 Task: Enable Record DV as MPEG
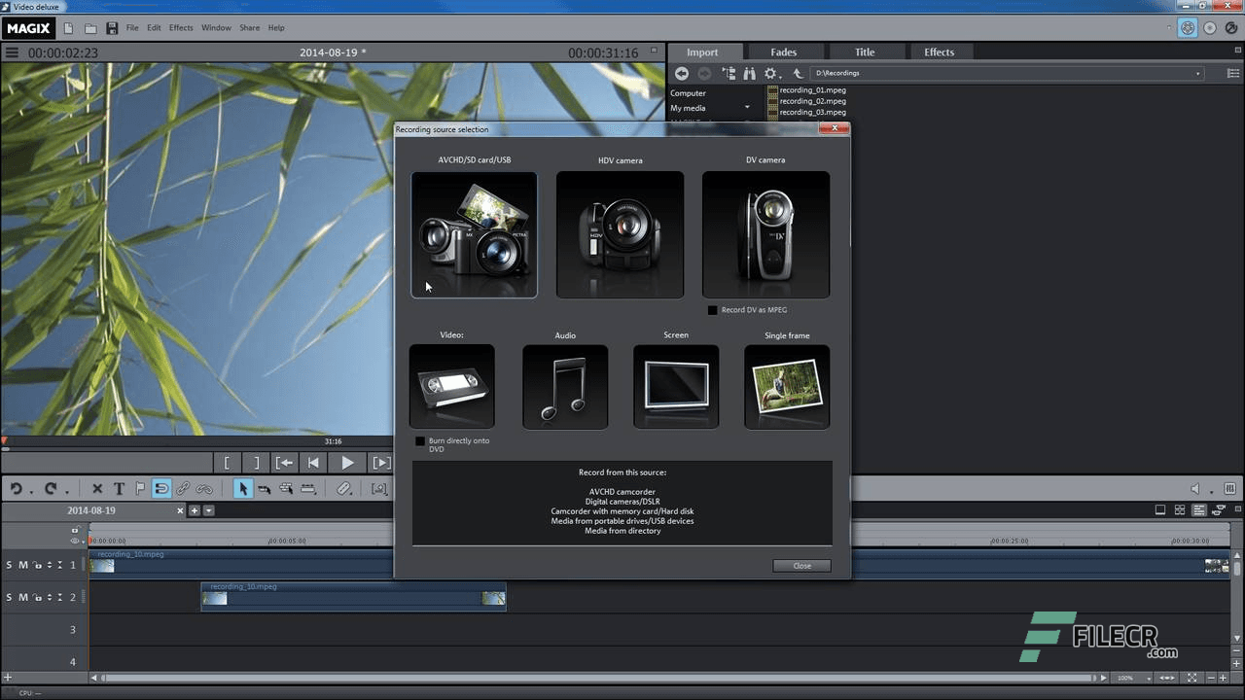pos(713,309)
